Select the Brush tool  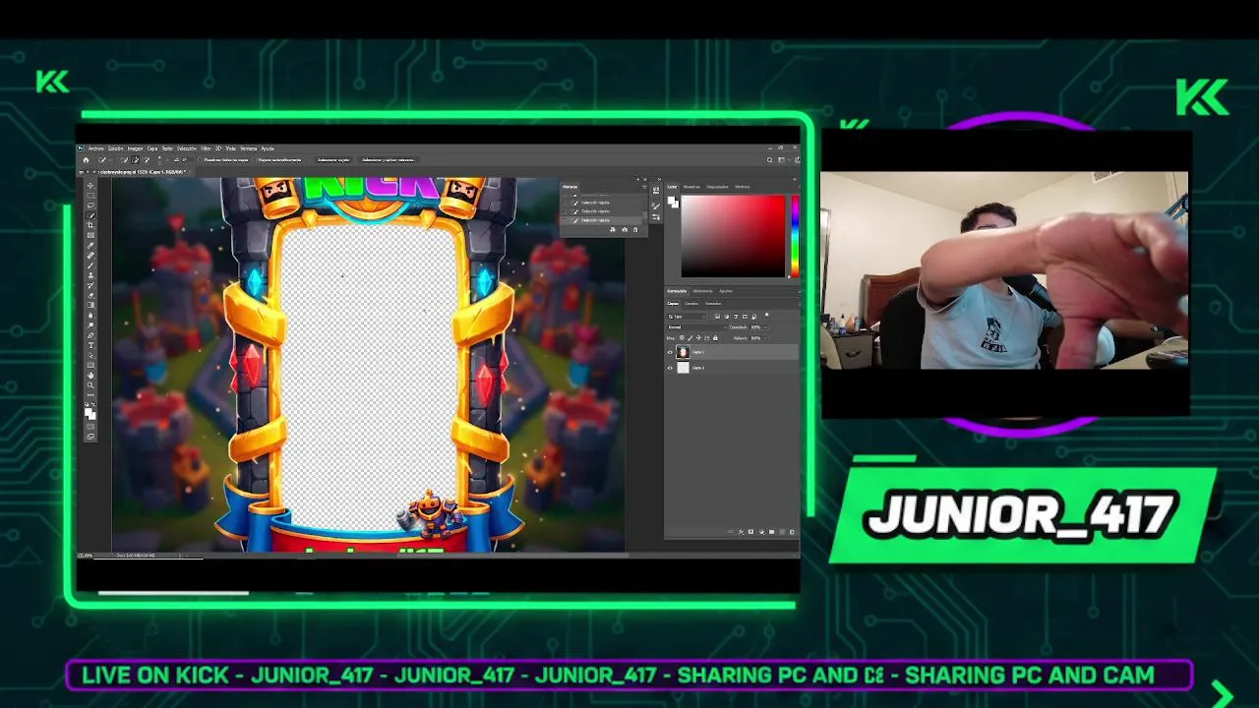(x=91, y=265)
